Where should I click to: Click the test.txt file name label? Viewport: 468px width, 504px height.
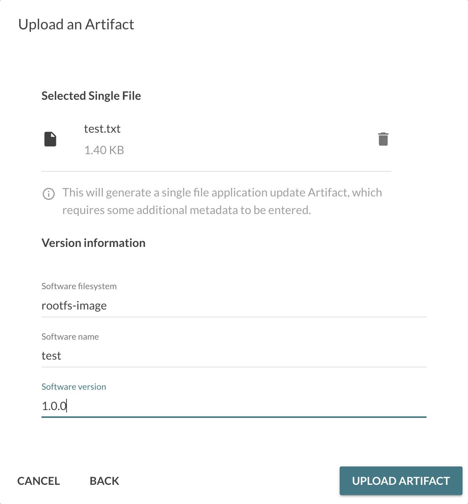coord(102,129)
